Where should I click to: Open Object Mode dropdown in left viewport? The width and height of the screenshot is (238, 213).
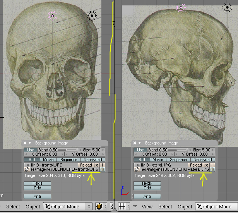pyautogui.click(x=68, y=206)
